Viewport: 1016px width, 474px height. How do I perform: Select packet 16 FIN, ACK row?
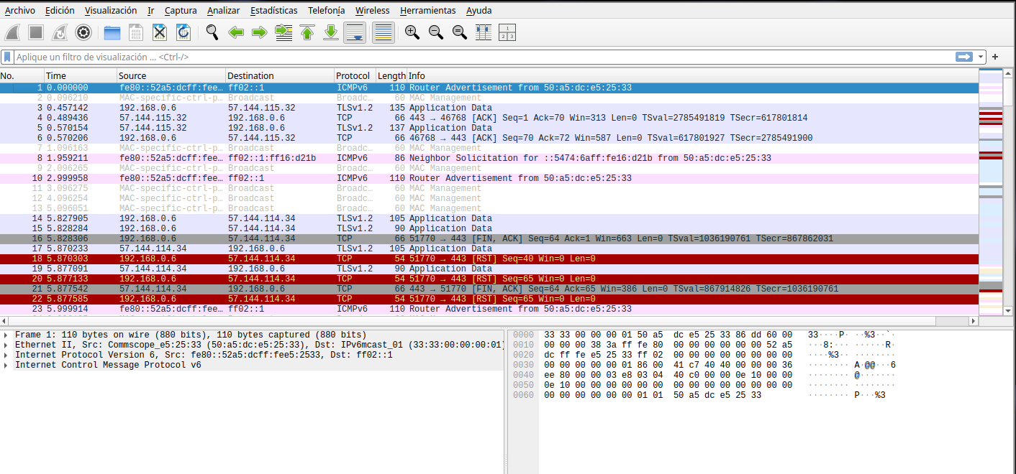click(x=489, y=238)
